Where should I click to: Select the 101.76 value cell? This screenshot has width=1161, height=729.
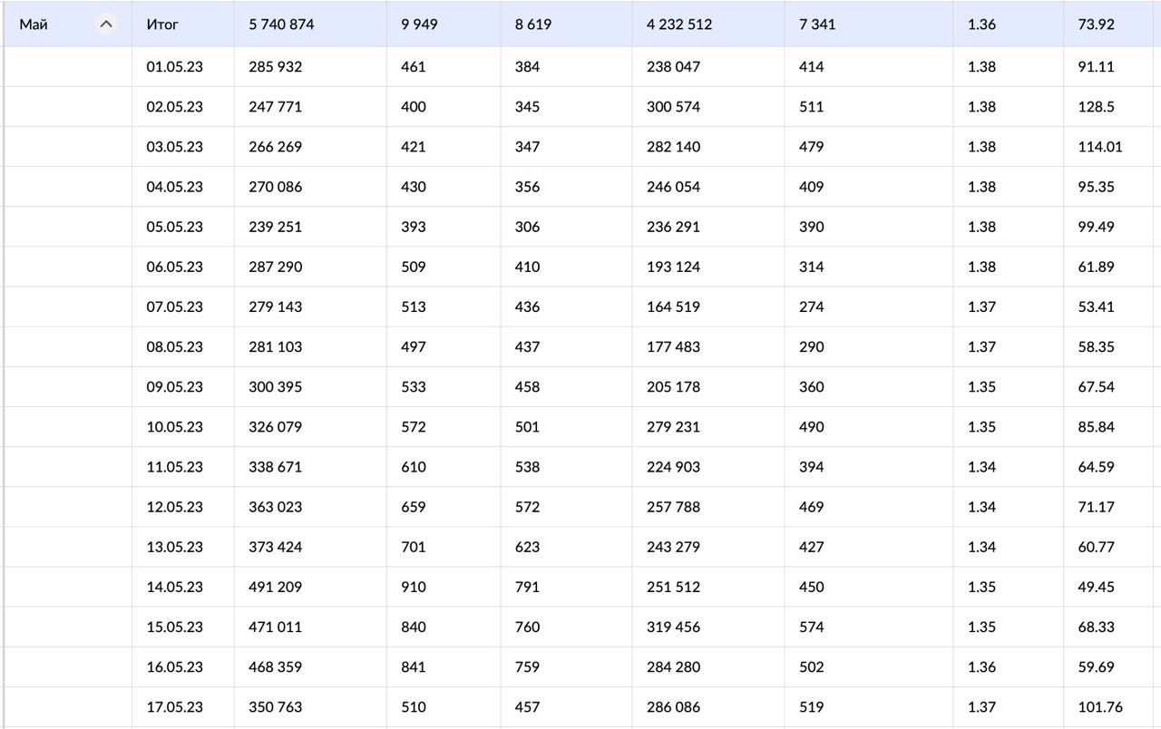(x=1100, y=707)
